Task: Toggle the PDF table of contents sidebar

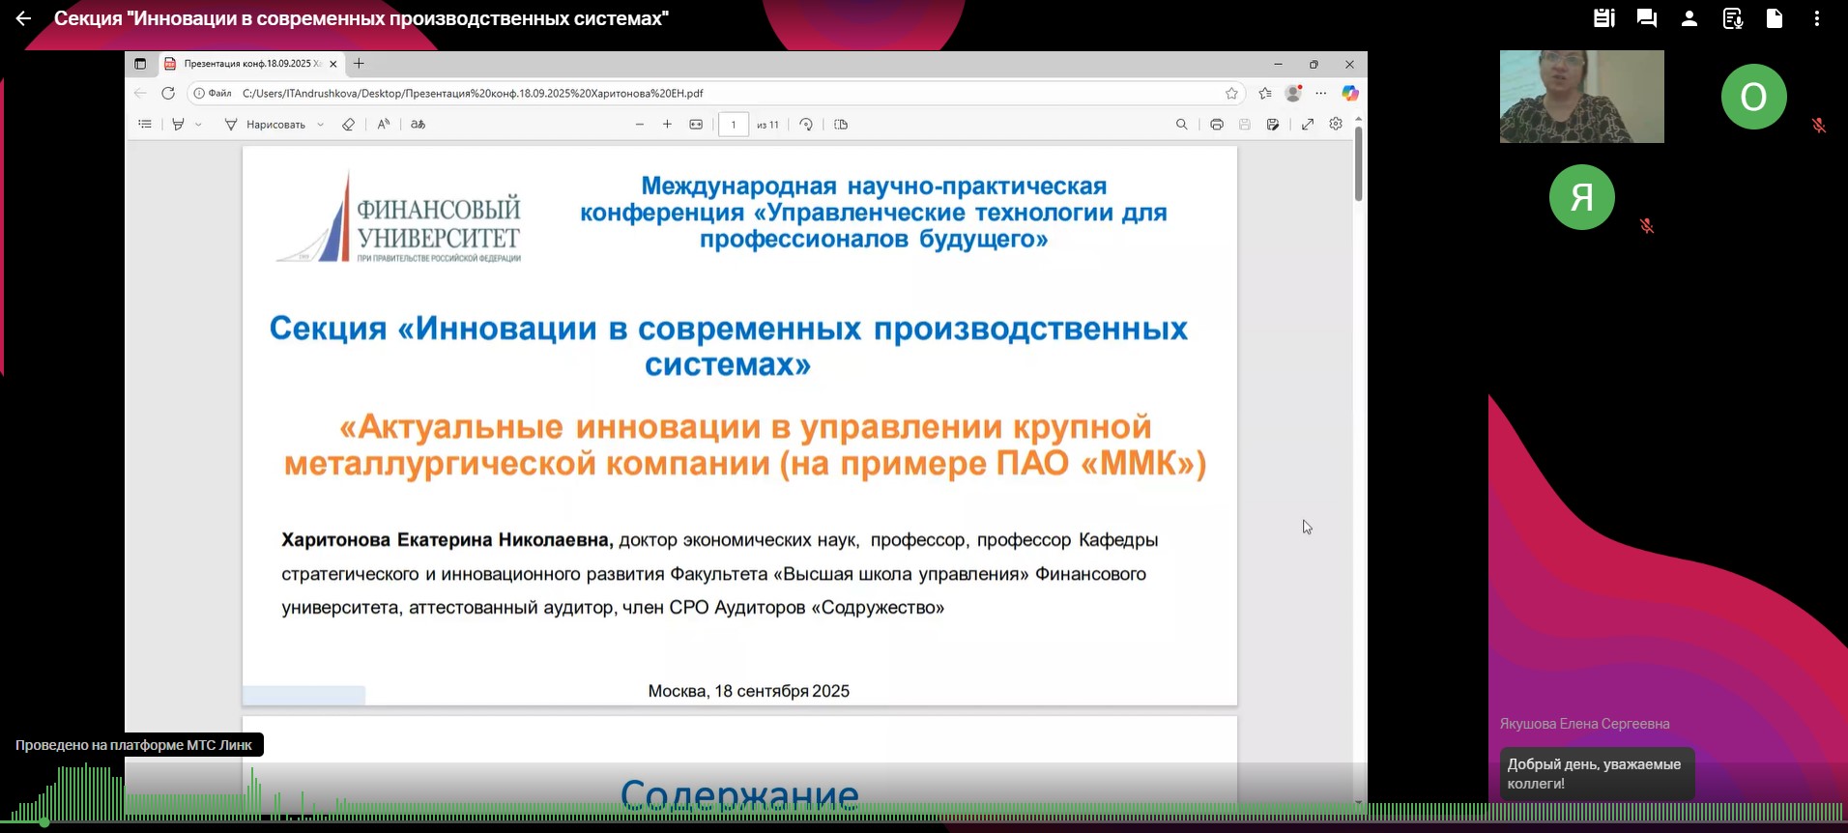Action: (x=145, y=125)
